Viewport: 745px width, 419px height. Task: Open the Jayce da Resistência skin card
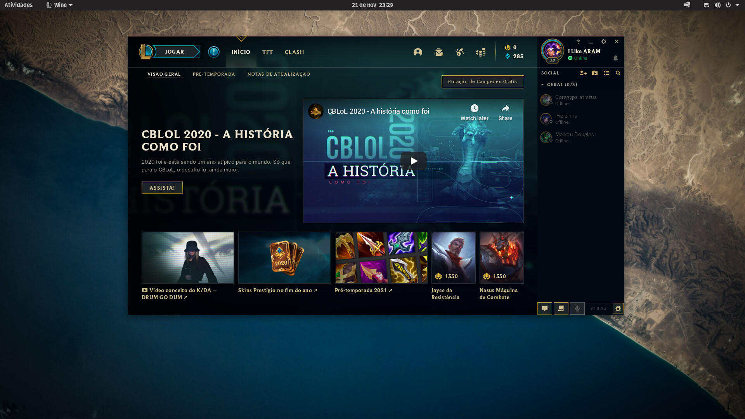tap(453, 258)
